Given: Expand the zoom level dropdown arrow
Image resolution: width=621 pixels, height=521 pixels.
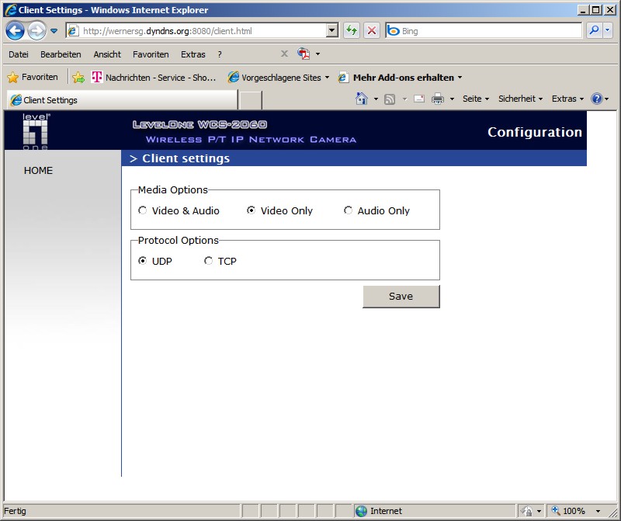Looking at the screenshot, I should [x=598, y=511].
